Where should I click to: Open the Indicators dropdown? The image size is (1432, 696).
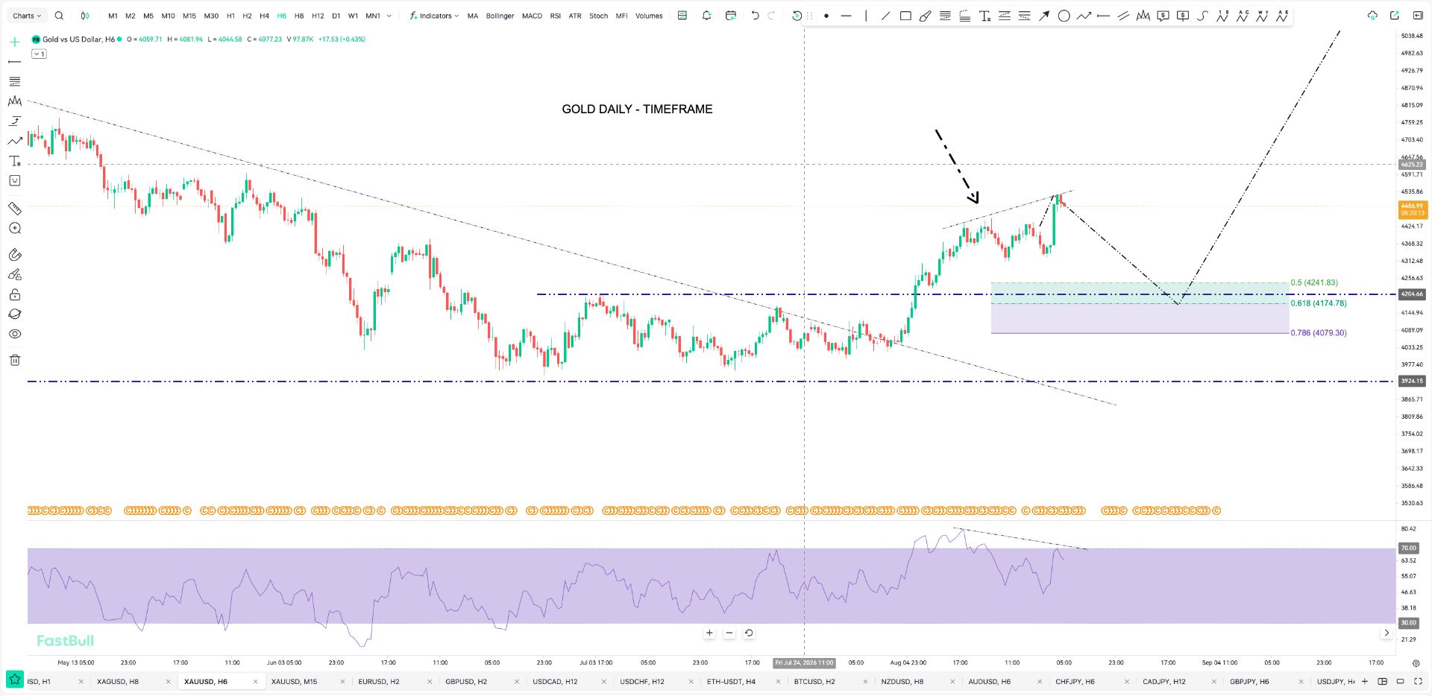[x=434, y=16]
